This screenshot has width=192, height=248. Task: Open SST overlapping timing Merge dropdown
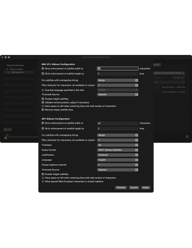(x=117, y=135)
